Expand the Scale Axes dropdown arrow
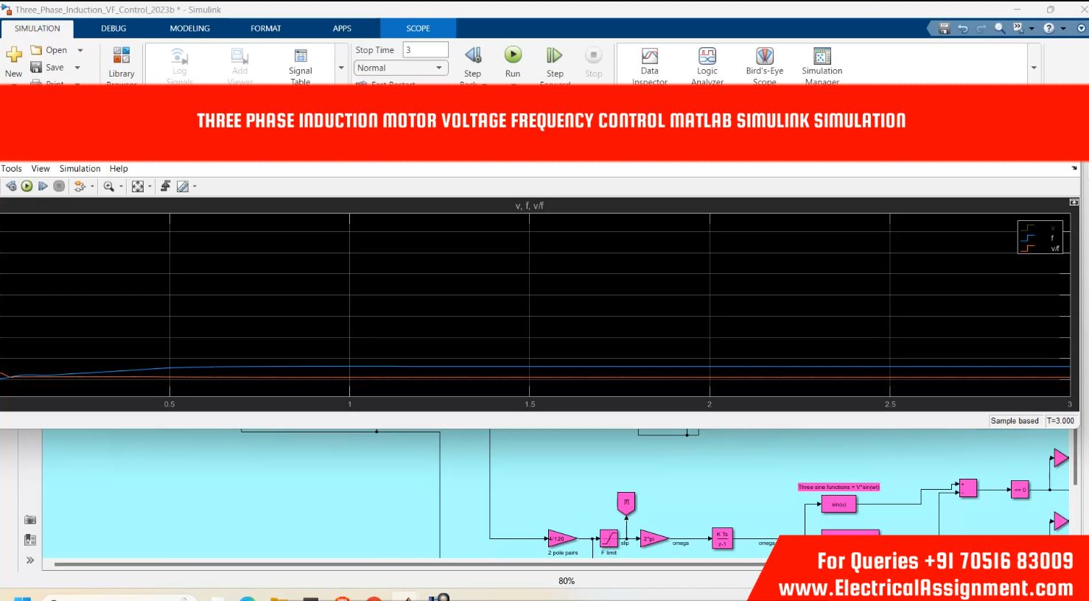1089x601 pixels. tap(150, 186)
